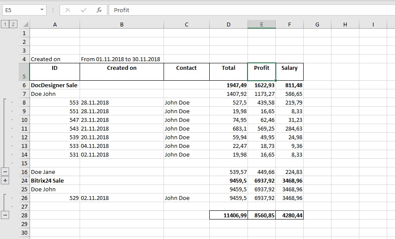Click Profit value 439,58
The image size is (395, 239).
click(261, 102)
